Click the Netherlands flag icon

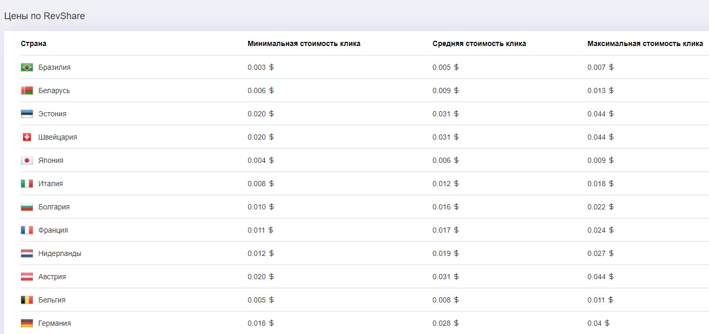pyautogui.click(x=27, y=253)
